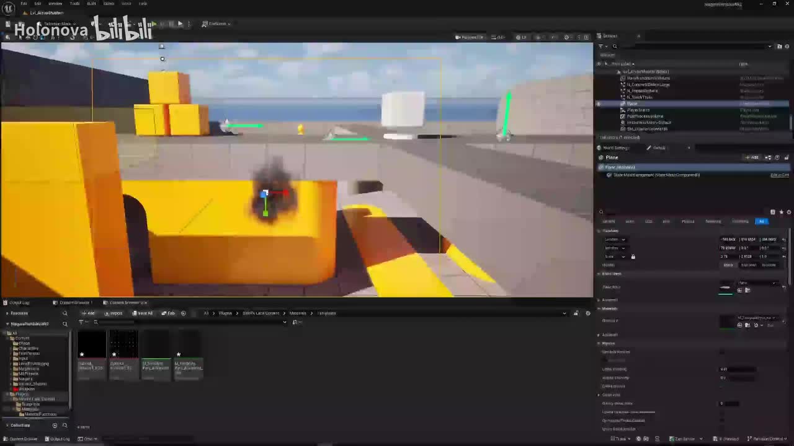This screenshot has height=446, width=794.
Task: Click the Element 0 material thumbnail
Action: pos(726,321)
